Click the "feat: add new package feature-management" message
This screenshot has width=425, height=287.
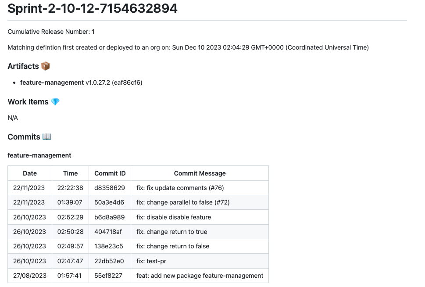click(x=200, y=276)
